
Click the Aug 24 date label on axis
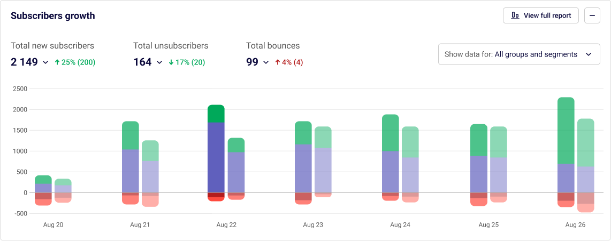click(400, 225)
